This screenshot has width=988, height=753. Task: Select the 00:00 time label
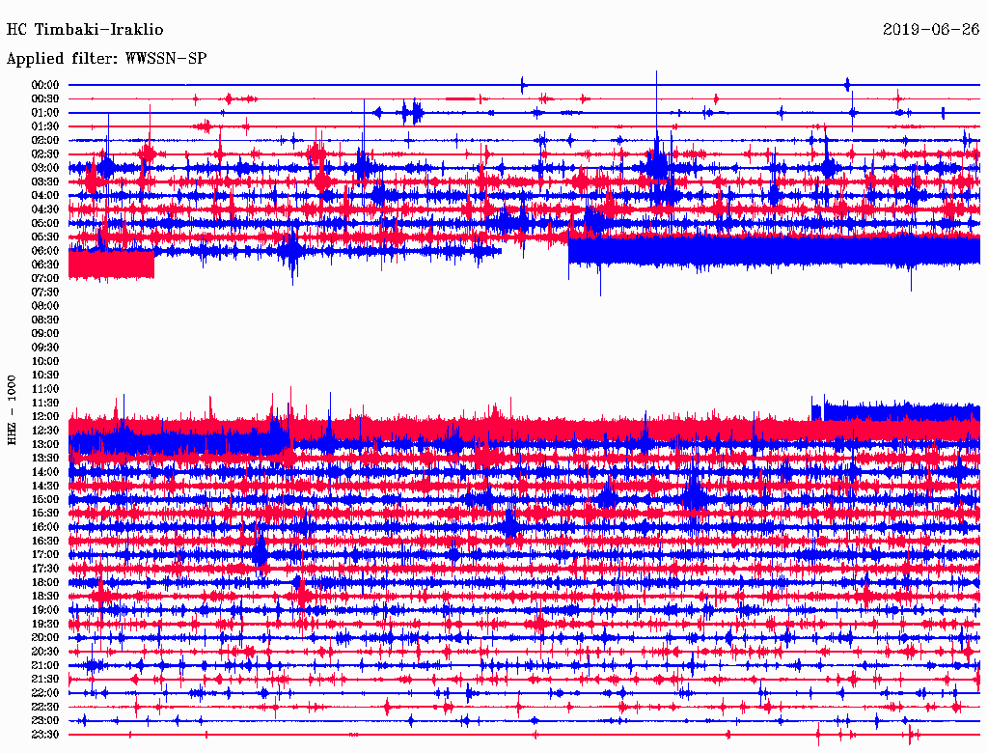point(45,85)
